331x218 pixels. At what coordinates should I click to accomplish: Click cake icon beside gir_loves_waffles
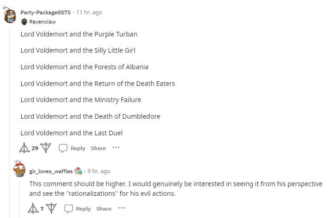[x=78, y=171]
